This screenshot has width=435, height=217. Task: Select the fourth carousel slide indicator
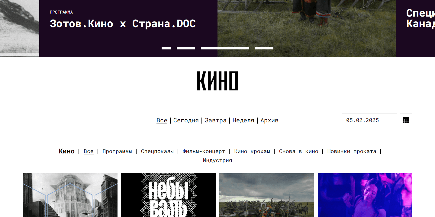(x=264, y=48)
